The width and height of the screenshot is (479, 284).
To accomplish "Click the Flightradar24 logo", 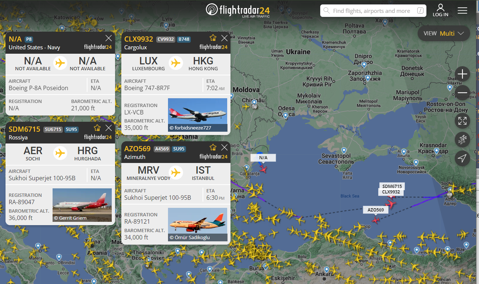I will [x=238, y=10].
